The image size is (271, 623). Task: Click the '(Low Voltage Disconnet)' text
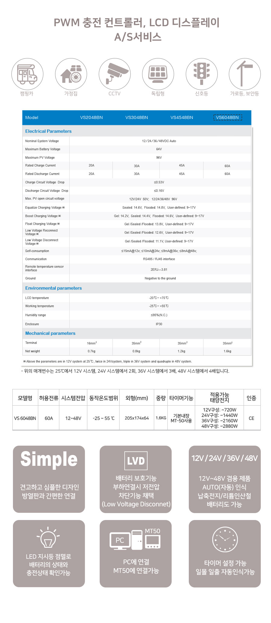(x=136, y=504)
